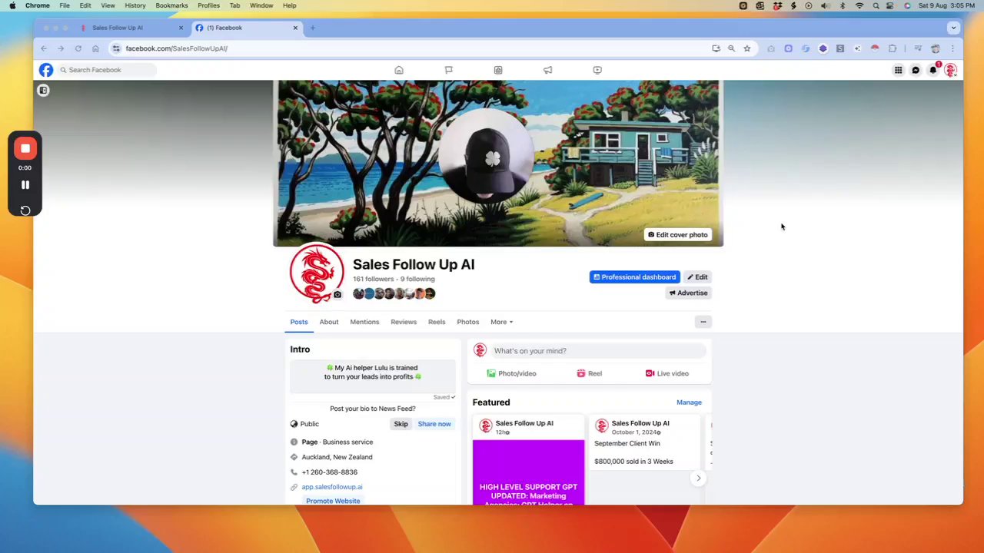The width and height of the screenshot is (984, 553).
Task: Open the purple High Level Support GPT post
Action: click(528, 472)
